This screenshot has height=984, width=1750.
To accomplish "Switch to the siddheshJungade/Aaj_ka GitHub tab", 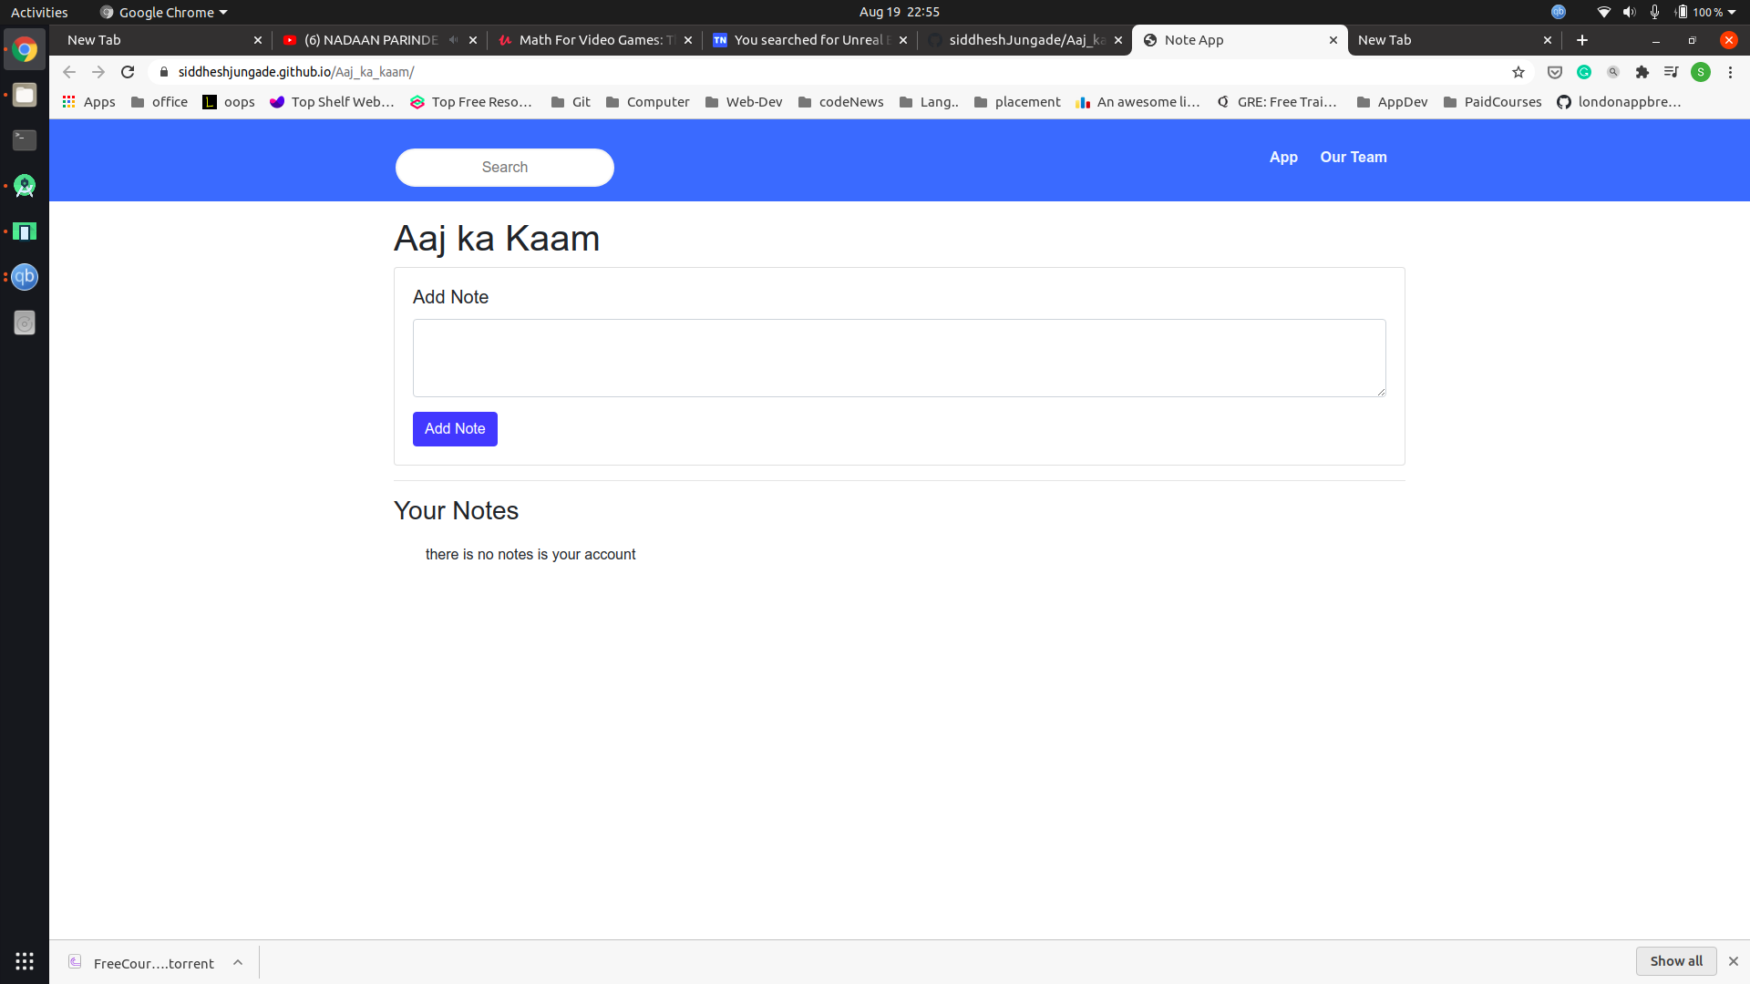I will 1024,40.
